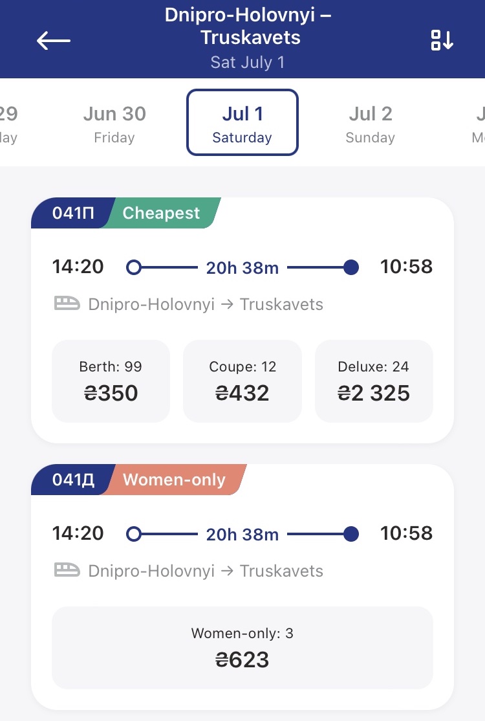Viewport: 485px width, 721px height.
Task: Open the sort options icon
Action: [x=442, y=40]
